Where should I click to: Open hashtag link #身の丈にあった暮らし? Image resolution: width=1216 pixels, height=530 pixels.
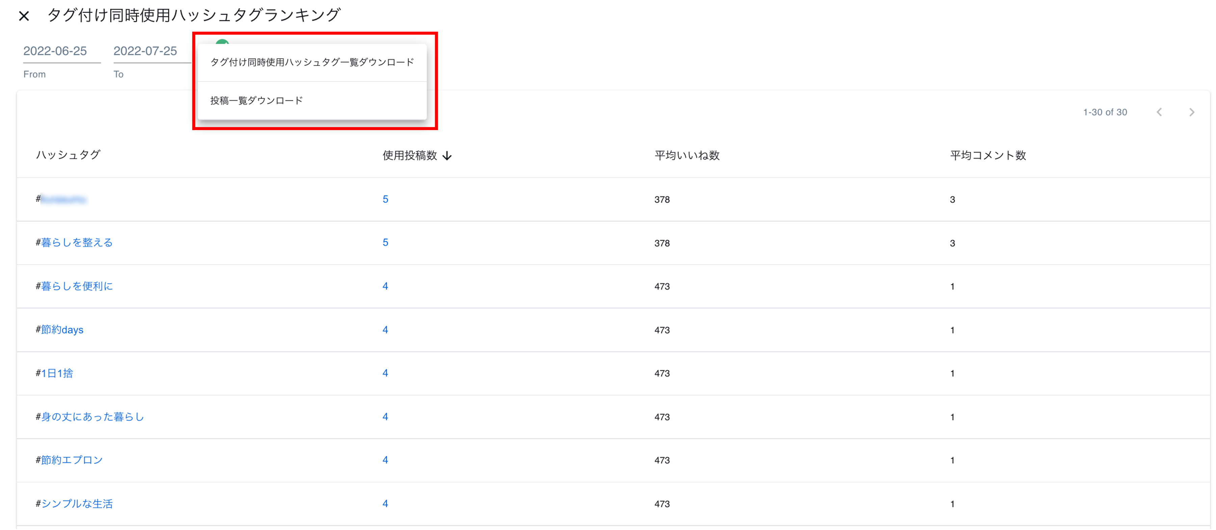92,417
